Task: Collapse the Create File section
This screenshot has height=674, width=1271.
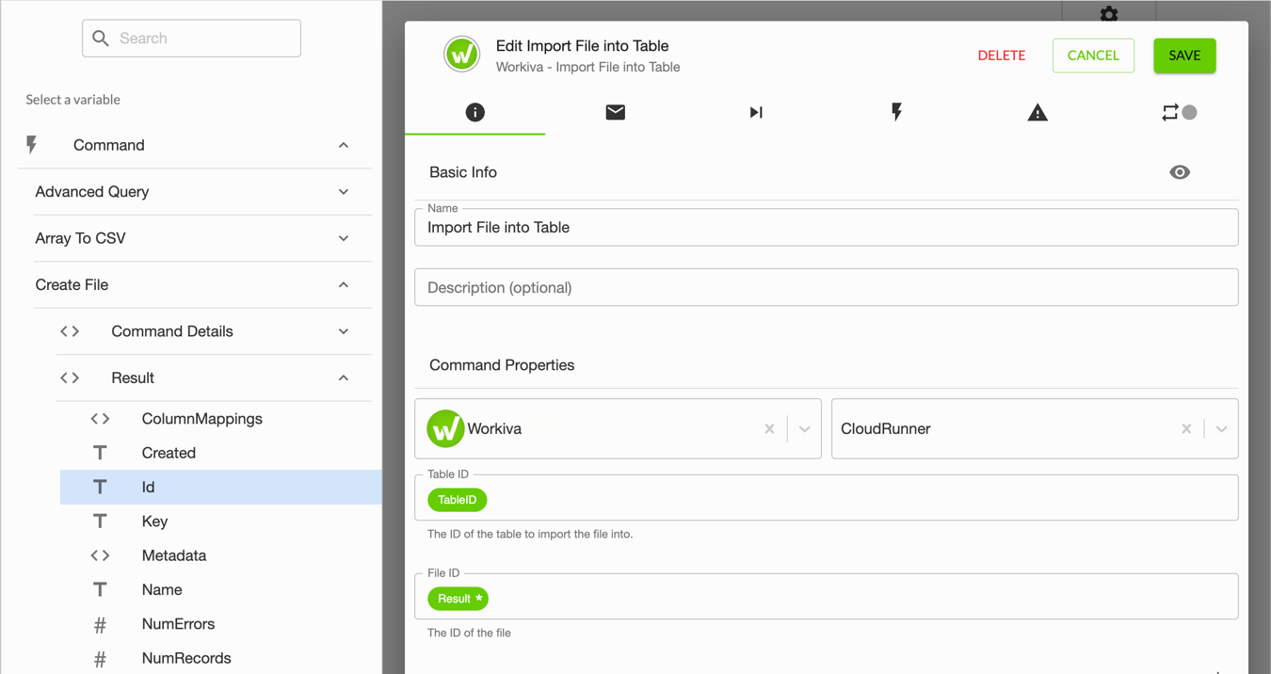Action: [x=344, y=284]
